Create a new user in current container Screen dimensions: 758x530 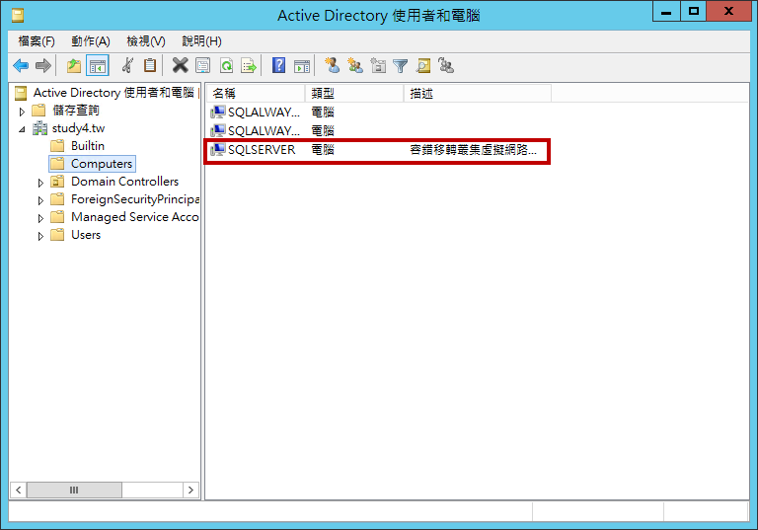point(332,65)
